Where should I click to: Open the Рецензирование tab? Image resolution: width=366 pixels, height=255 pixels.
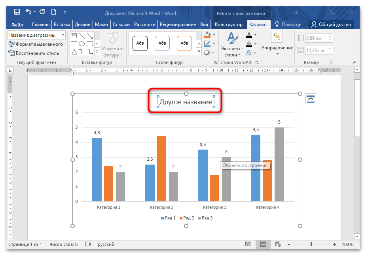coord(178,24)
